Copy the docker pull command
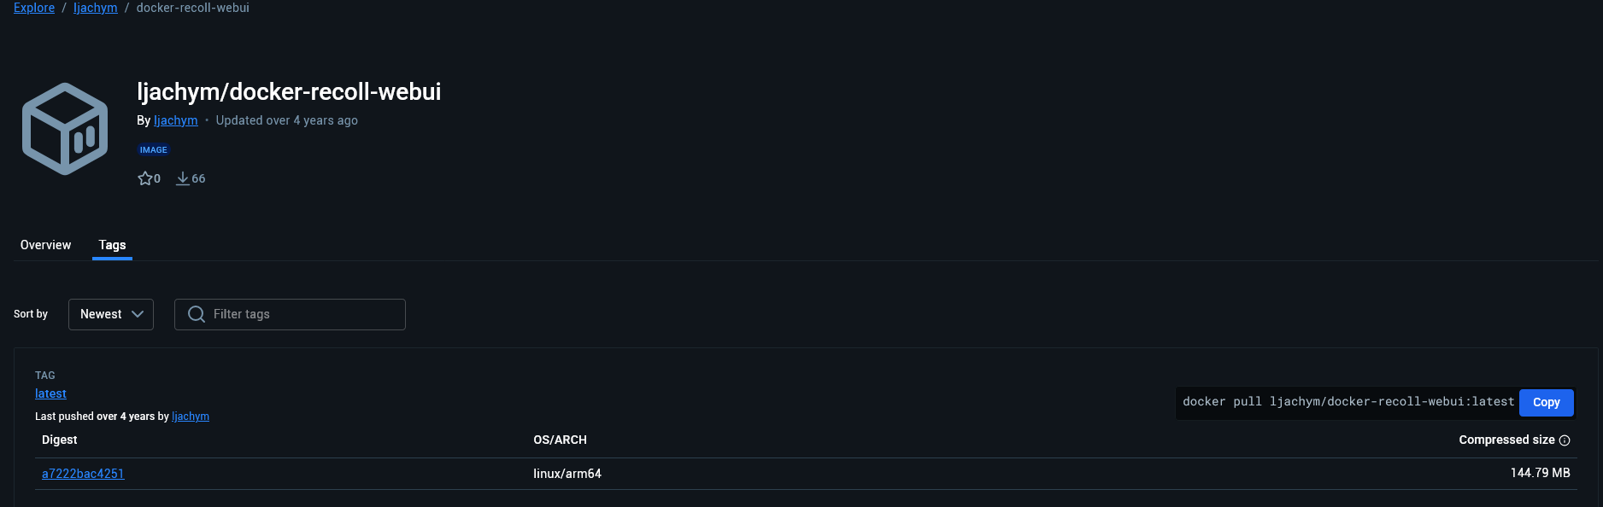This screenshot has width=1603, height=507. (x=1547, y=402)
